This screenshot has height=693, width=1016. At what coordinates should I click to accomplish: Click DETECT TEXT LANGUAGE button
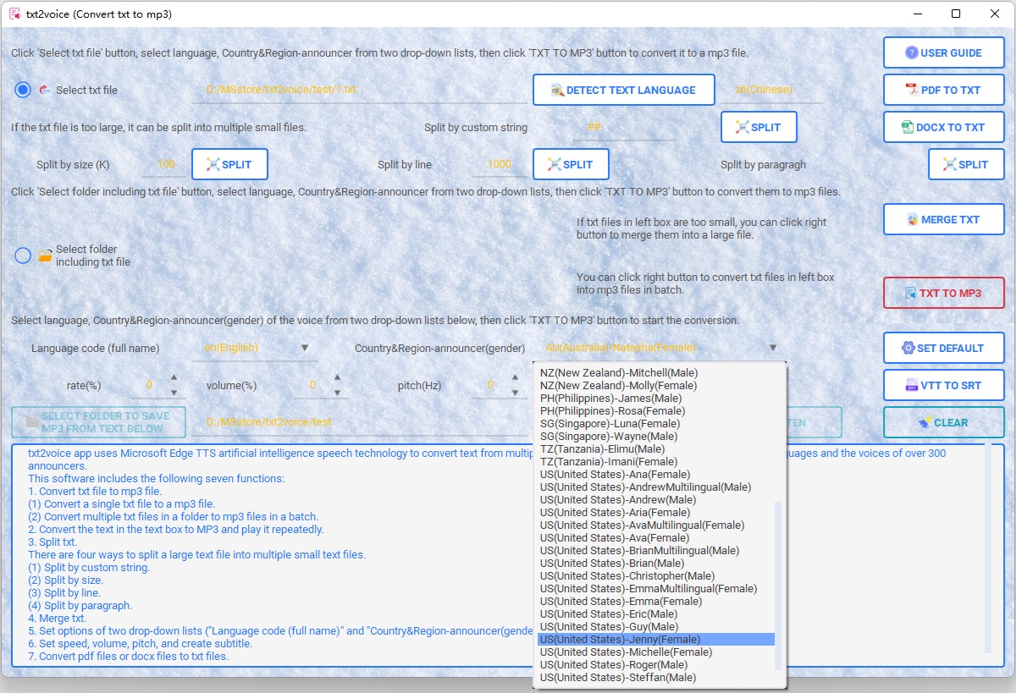coord(624,90)
